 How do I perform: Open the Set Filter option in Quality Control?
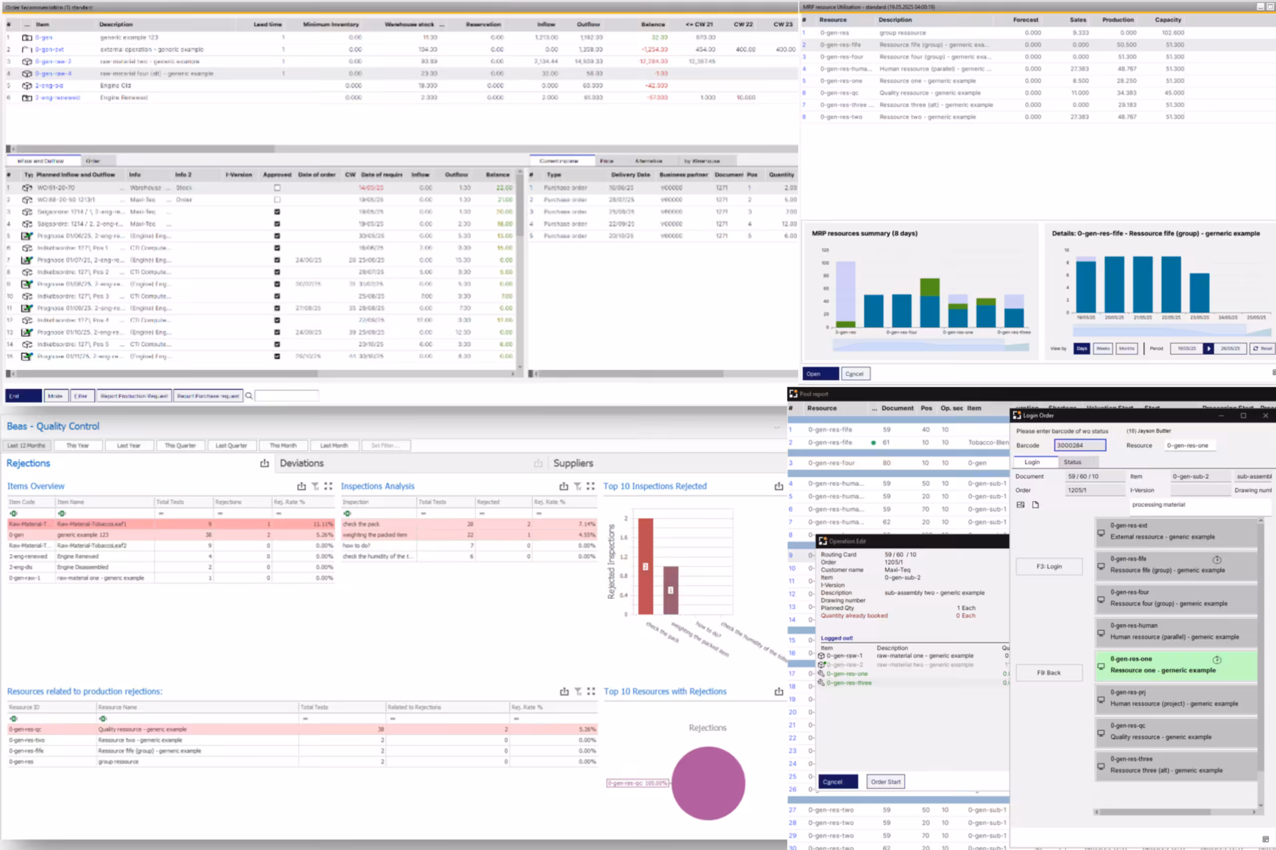[x=386, y=445]
